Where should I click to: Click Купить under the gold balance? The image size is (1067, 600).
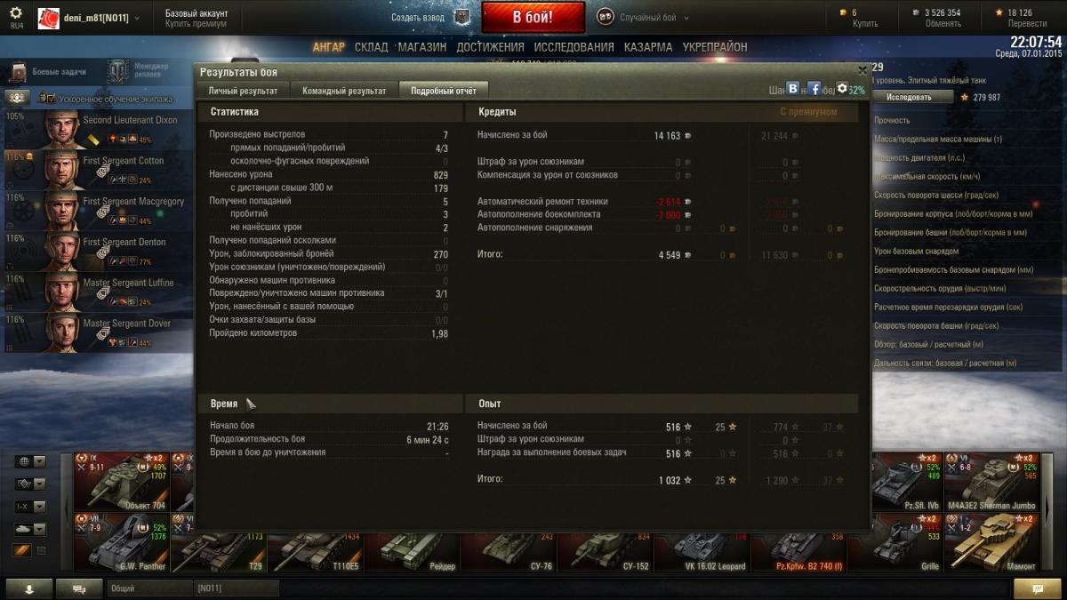[865, 24]
